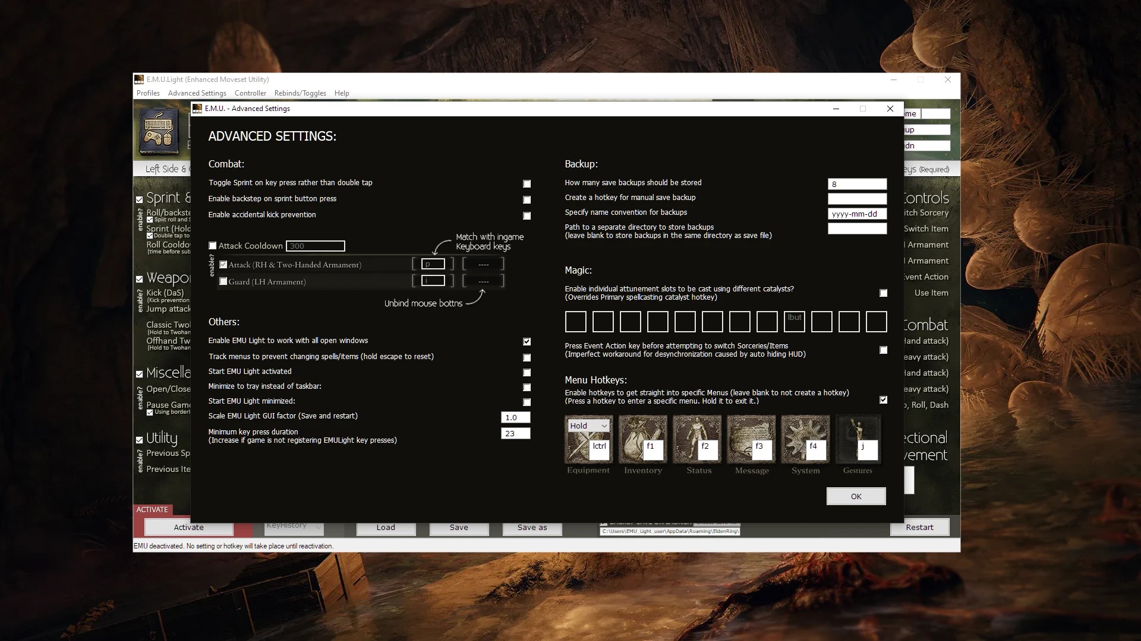This screenshot has height=641, width=1141.
Task: Check Press Event Action key before switching
Action: coord(883,350)
